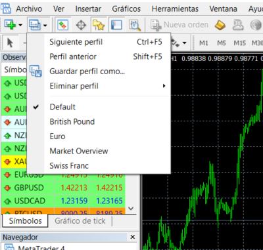The width and height of the screenshot is (263, 250).
Task: Switch to the Símbolos tab
Action: coord(25,221)
